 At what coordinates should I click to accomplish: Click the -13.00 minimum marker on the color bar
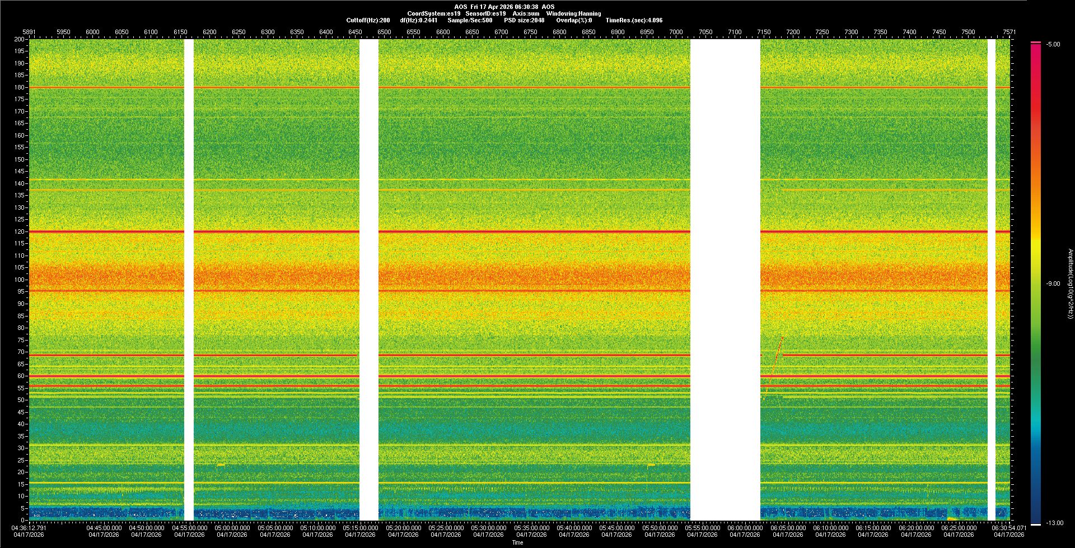[1036, 524]
